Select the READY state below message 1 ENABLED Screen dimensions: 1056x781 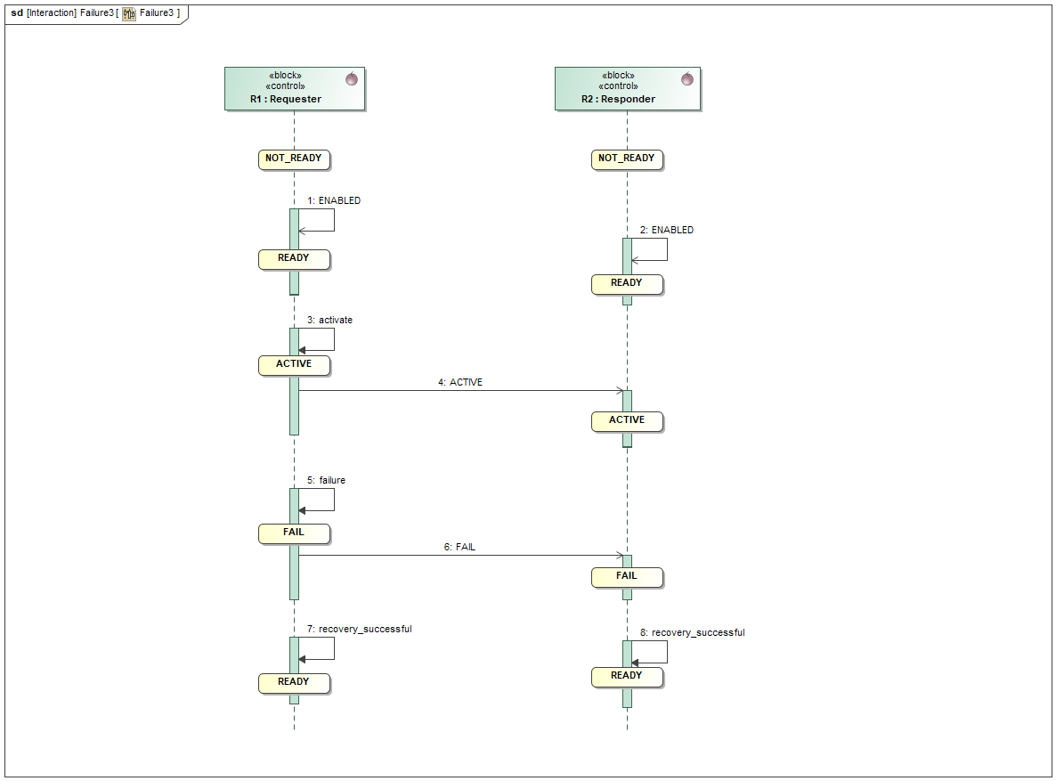[294, 258]
